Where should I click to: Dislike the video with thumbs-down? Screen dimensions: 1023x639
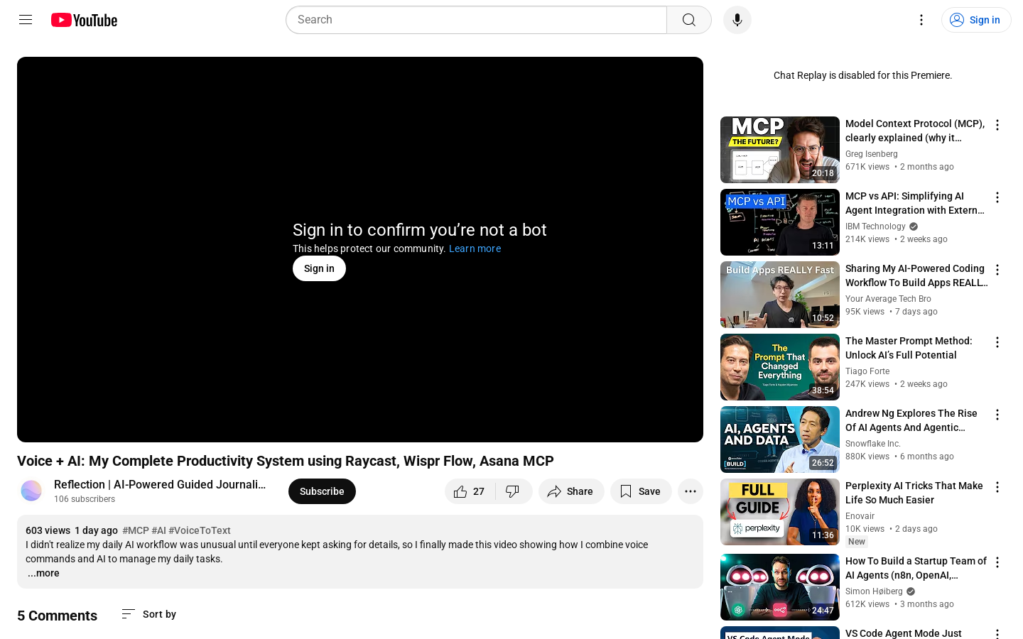click(x=514, y=491)
